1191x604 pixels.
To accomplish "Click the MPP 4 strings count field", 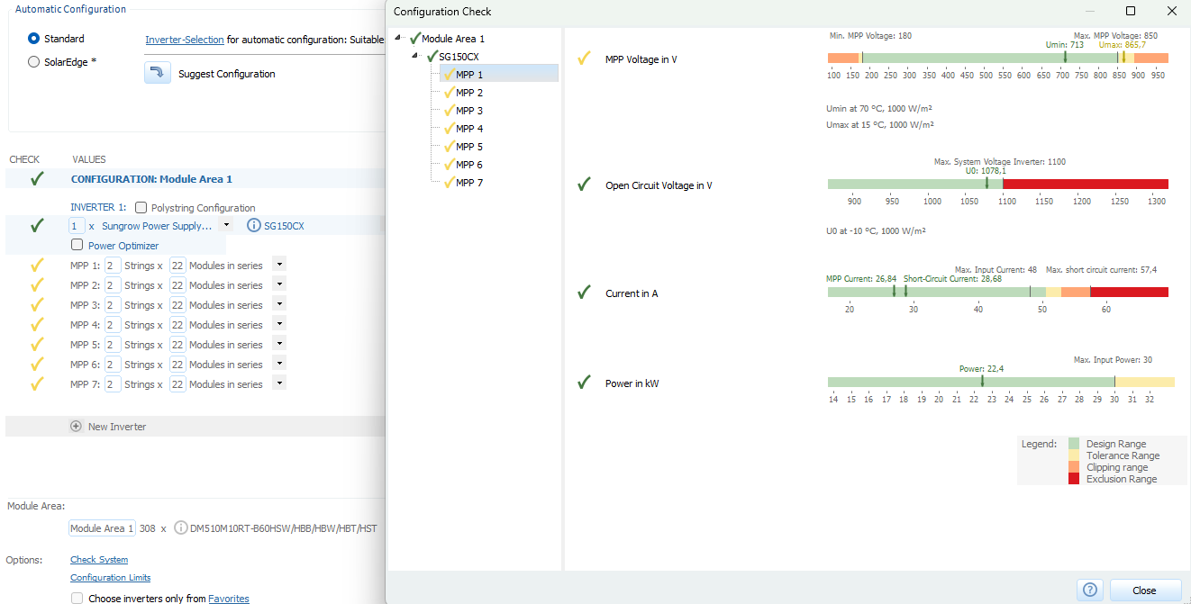I will (x=113, y=325).
